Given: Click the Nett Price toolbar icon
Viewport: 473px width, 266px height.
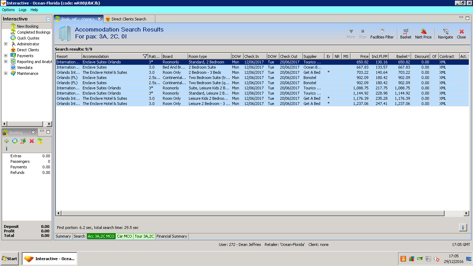Looking at the screenshot, I should click(x=423, y=34).
